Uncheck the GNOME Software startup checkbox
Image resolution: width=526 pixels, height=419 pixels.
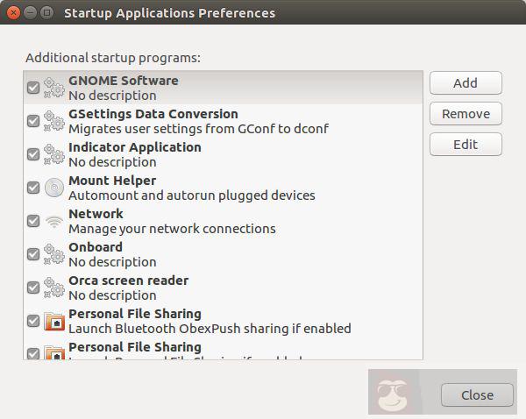pyautogui.click(x=33, y=88)
